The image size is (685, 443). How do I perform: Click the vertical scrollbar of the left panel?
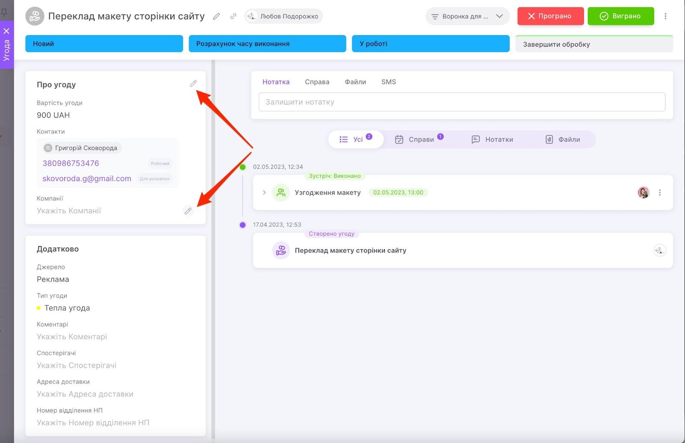point(213,250)
